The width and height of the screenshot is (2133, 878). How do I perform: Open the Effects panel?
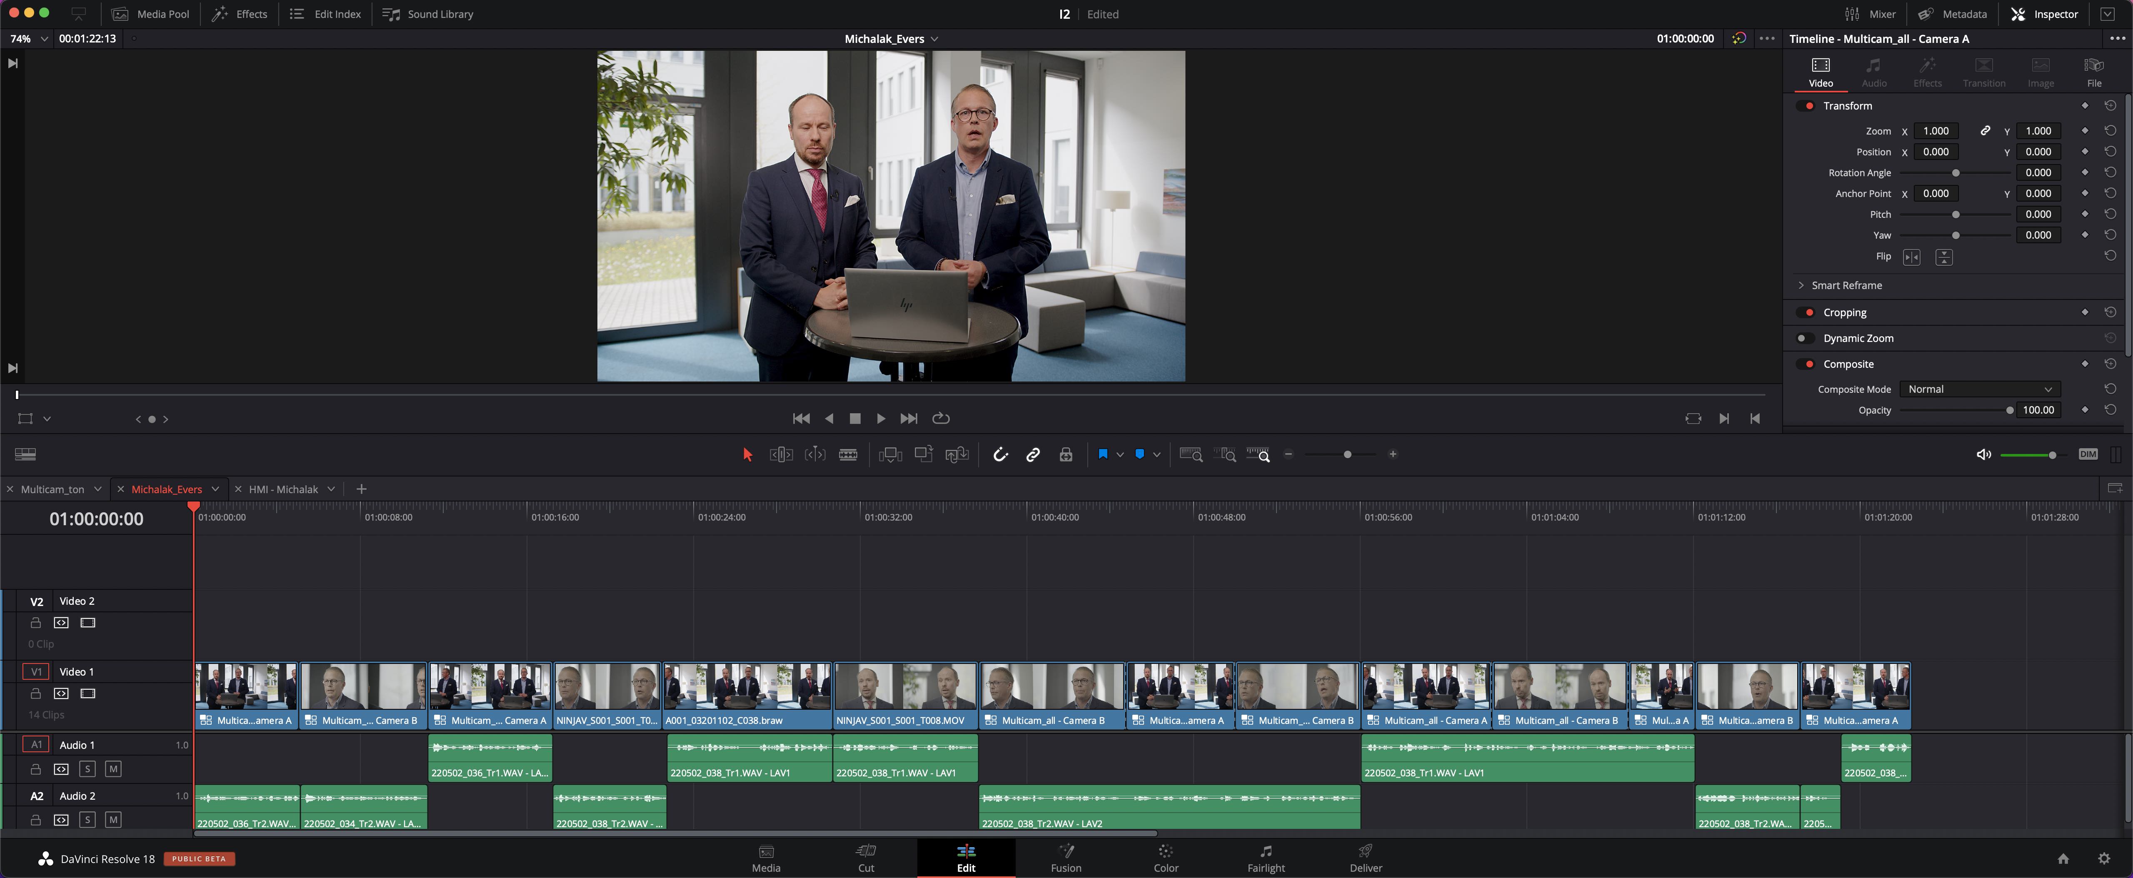239,14
